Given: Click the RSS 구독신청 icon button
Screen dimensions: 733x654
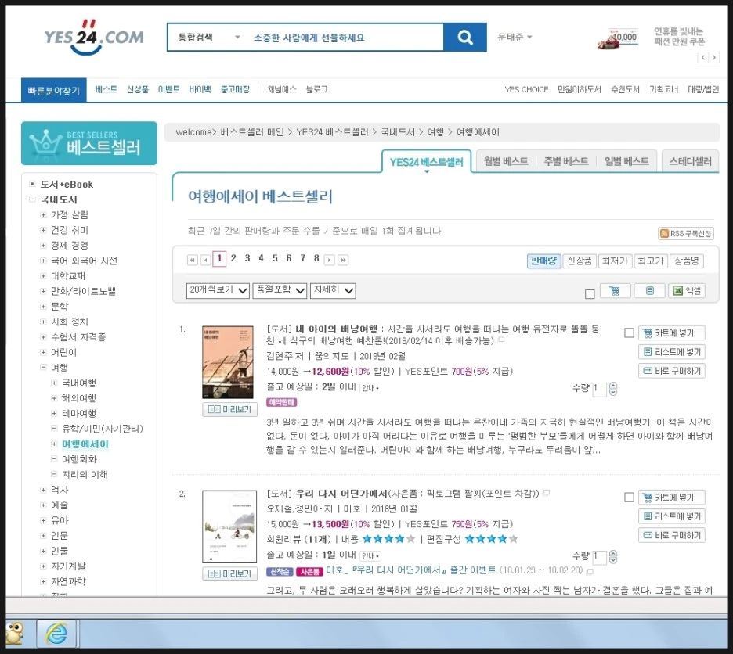Looking at the screenshot, I should pos(686,233).
